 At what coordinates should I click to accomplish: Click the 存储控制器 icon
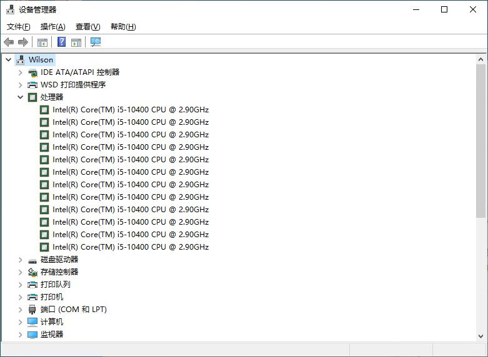coord(32,272)
